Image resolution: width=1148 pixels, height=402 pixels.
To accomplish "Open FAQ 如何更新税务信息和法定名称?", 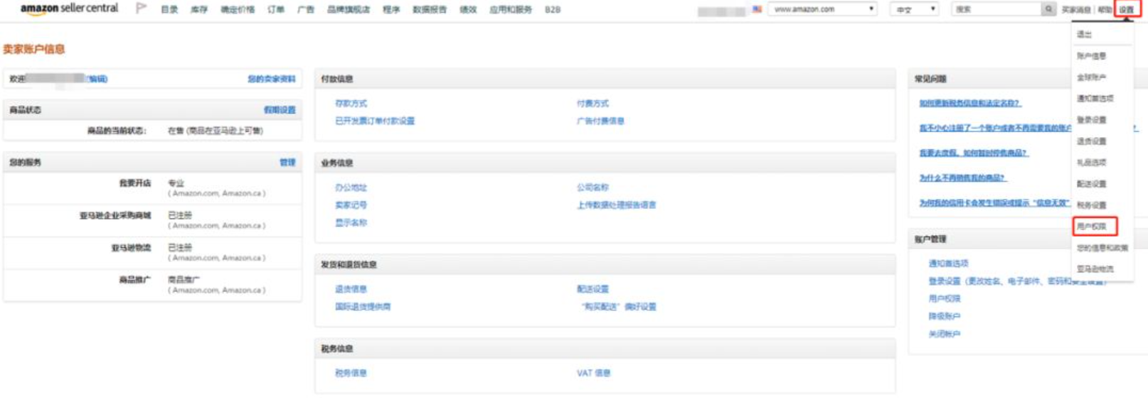I will (970, 103).
